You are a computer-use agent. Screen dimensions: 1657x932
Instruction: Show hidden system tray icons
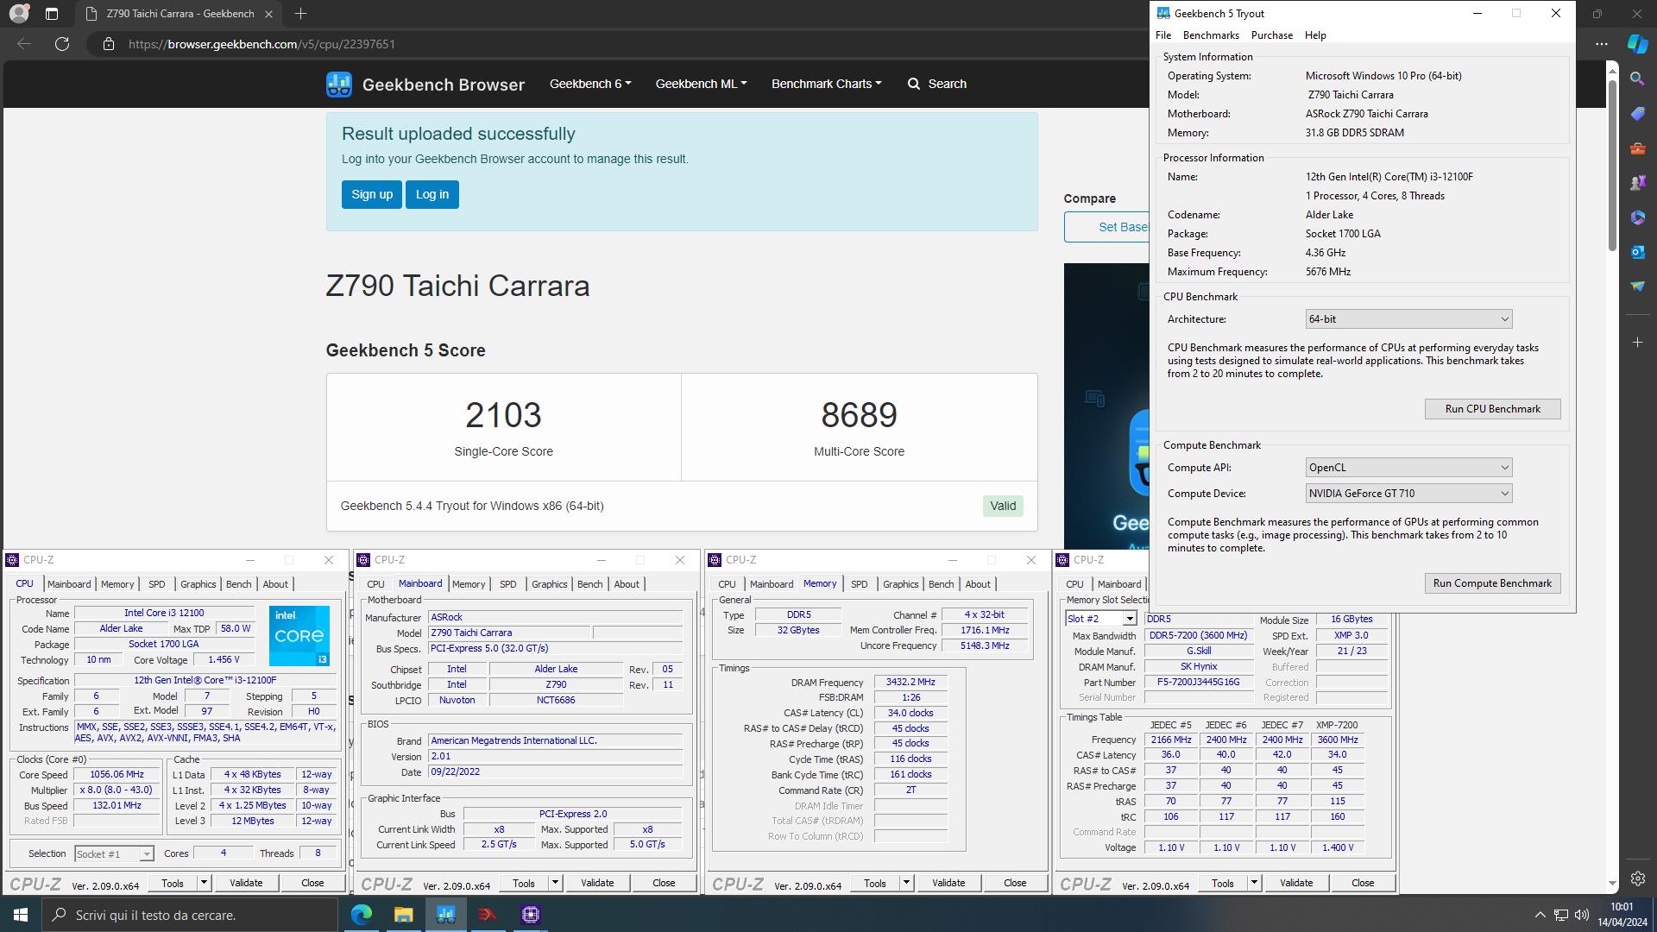pyautogui.click(x=1540, y=915)
